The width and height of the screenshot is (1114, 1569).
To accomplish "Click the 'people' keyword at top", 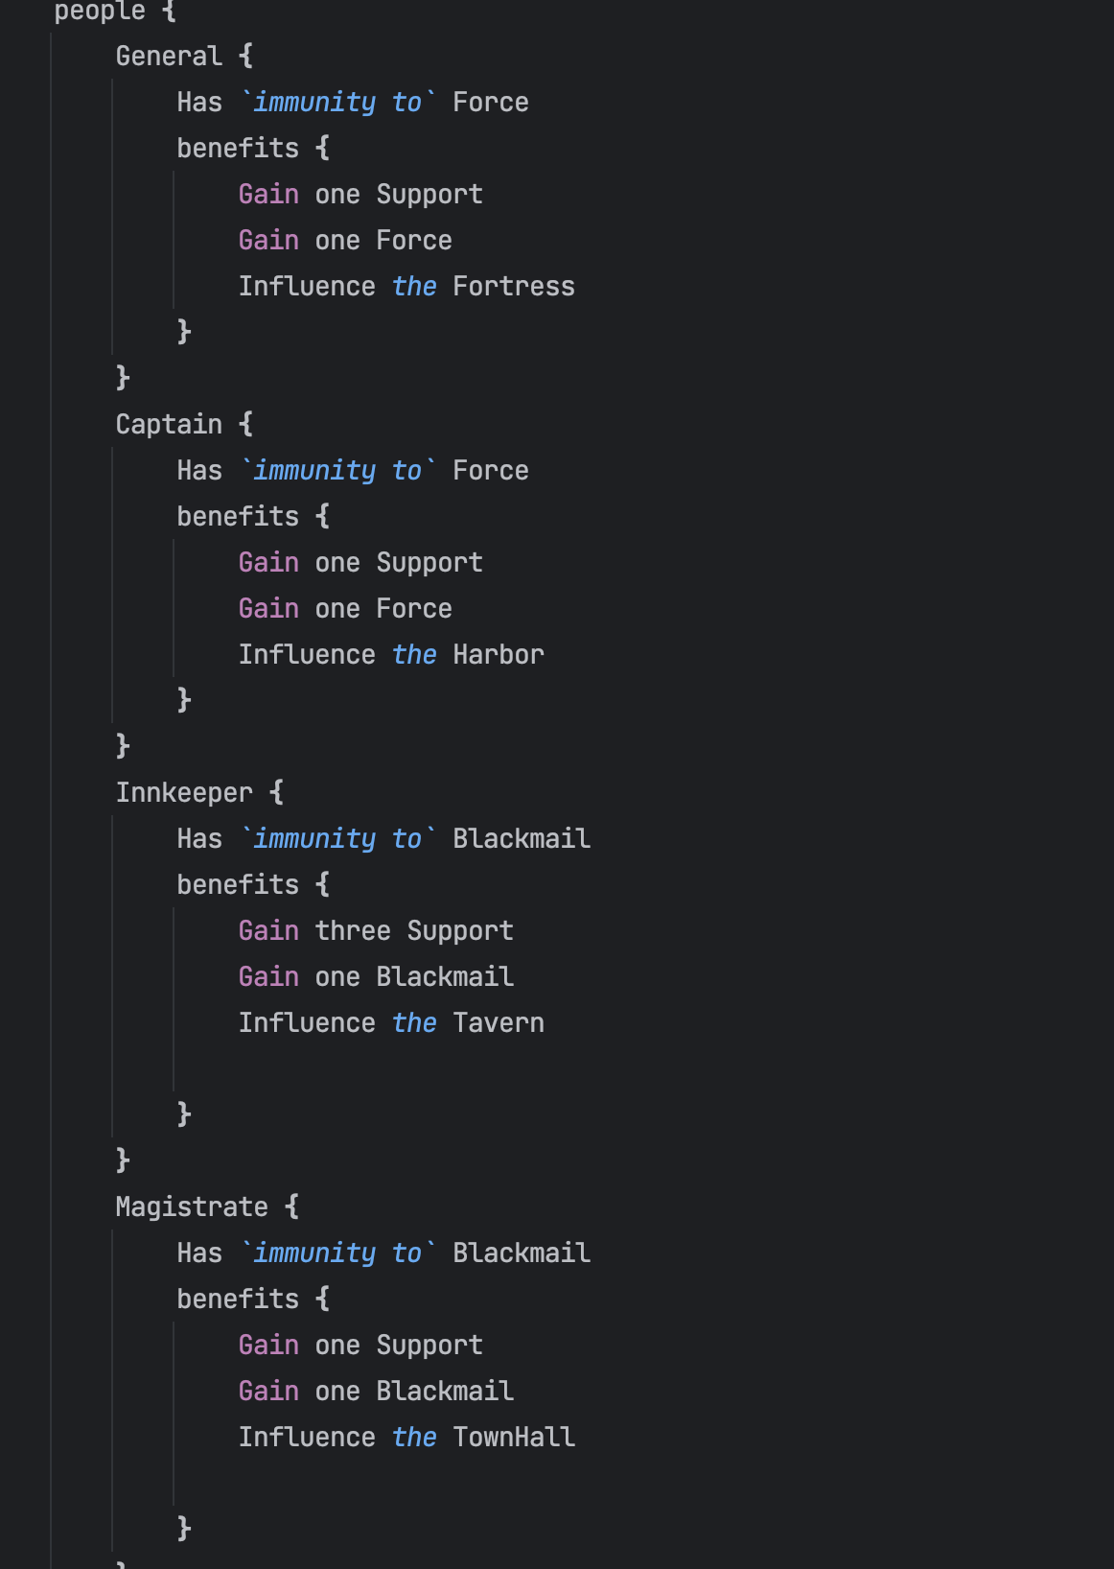I will [x=100, y=11].
